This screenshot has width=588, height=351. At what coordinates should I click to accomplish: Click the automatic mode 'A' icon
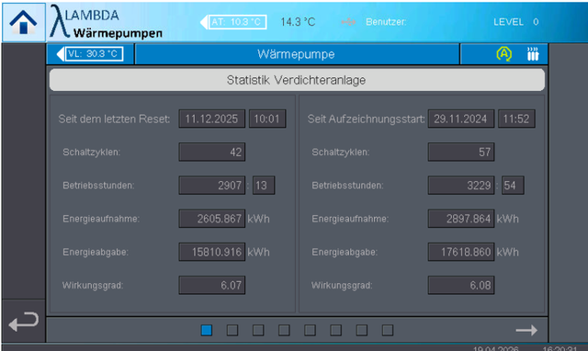[503, 54]
